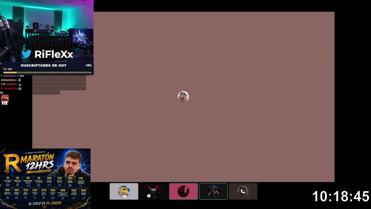Viewport: 371px width, 209px height.
Task: Click the Twitter bird logo beside RiFleXx
Action: point(26,54)
